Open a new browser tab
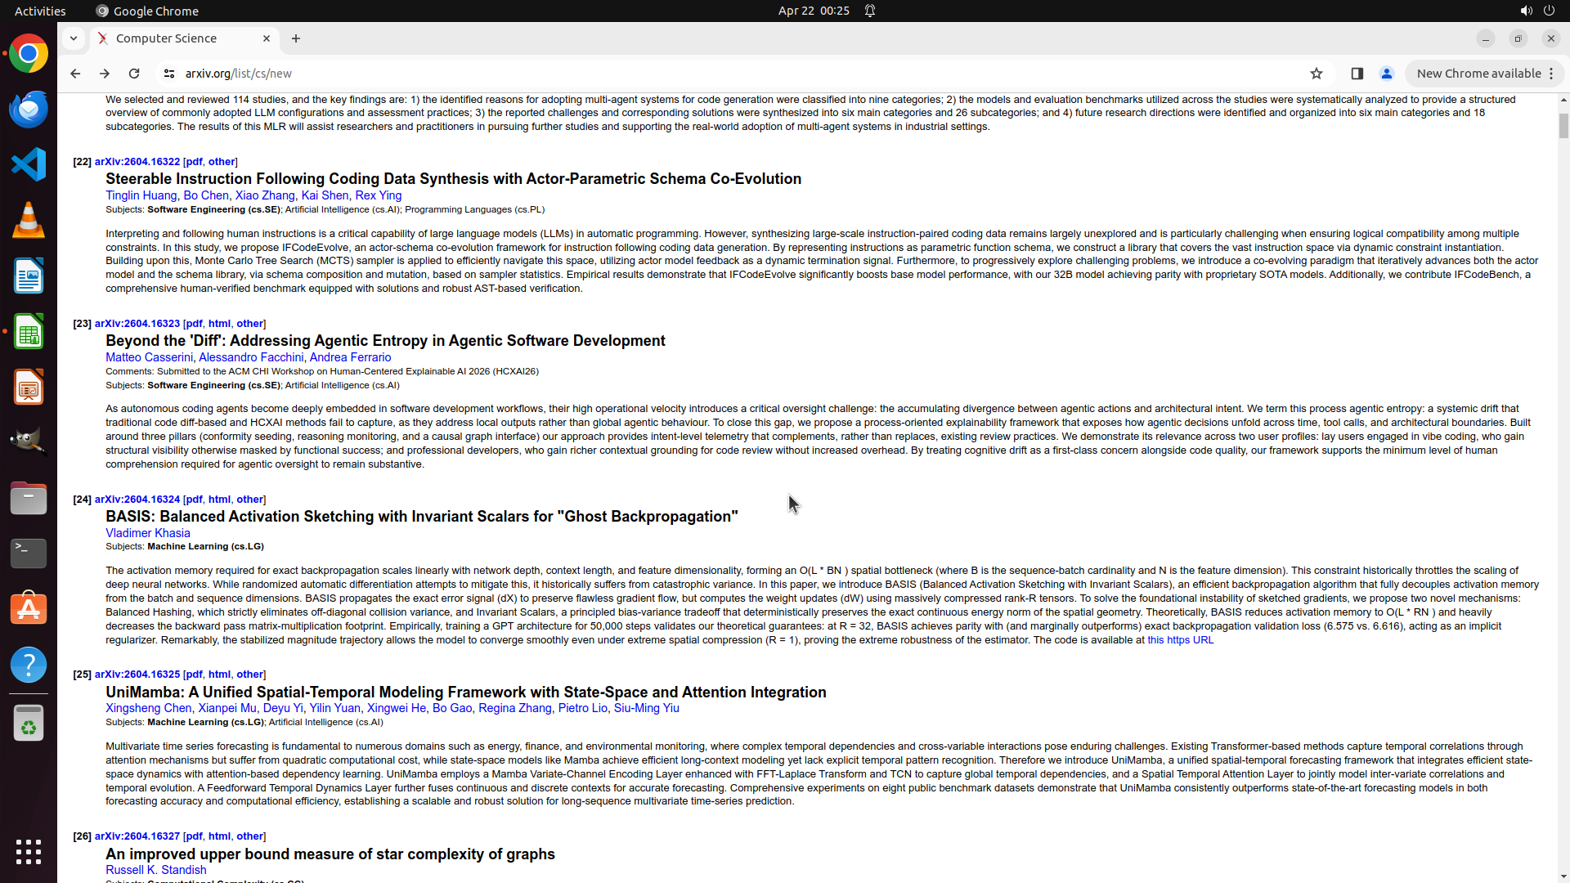1570x883 pixels. [x=296, y=38]
